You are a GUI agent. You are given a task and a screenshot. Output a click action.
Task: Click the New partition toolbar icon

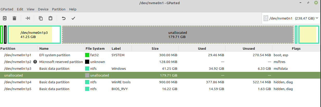coord(5,18)
